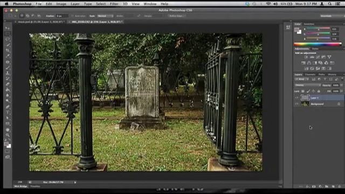Viewport: 345px width, 194px height.
Task: Click the Refine Edge button
Action: click(176, 16)
